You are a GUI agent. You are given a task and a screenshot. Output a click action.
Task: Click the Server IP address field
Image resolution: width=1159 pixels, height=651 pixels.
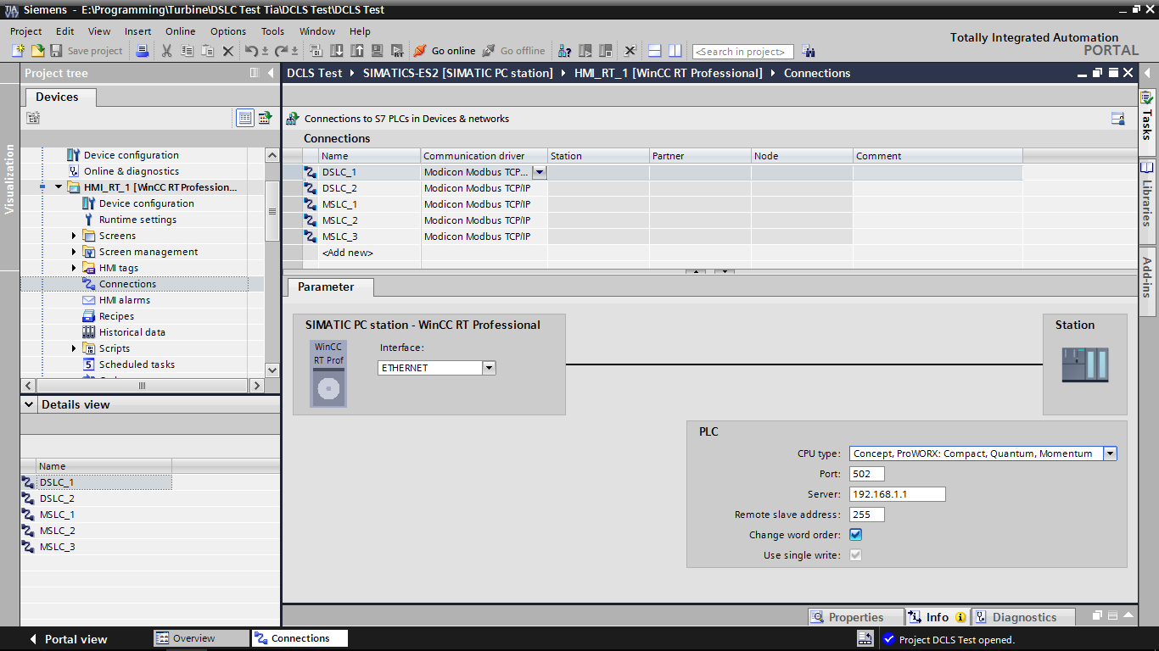tap(897, 494)
